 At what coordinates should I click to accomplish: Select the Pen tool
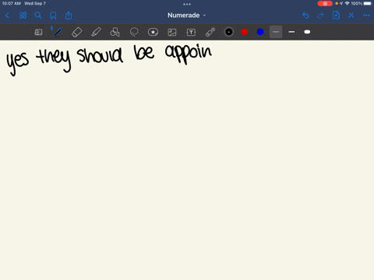point(57,32)
